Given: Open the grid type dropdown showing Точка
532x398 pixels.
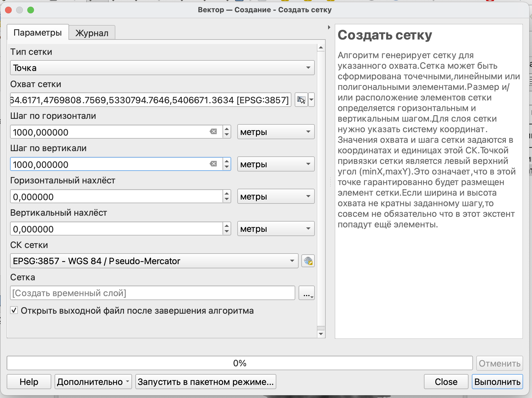Looking at the screenshot, I should coord(162,68).
